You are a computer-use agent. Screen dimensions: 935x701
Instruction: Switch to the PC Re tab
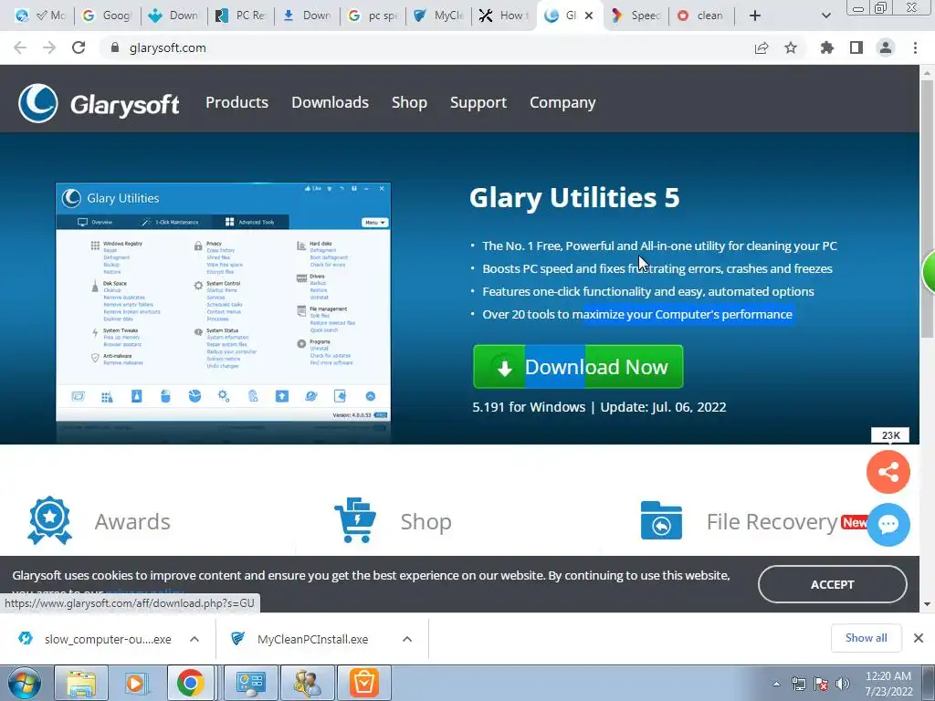(241, 16)
